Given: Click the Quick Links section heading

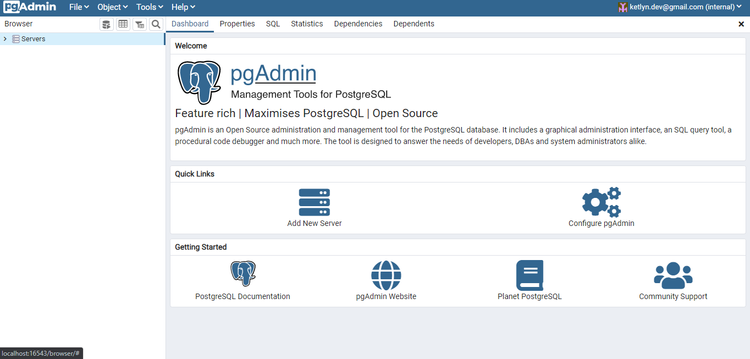Looking at the screenshot, I should click(195, 174).
